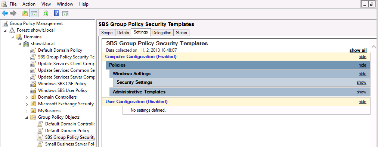
Task: Open the View menu
Action: [46, 4]
